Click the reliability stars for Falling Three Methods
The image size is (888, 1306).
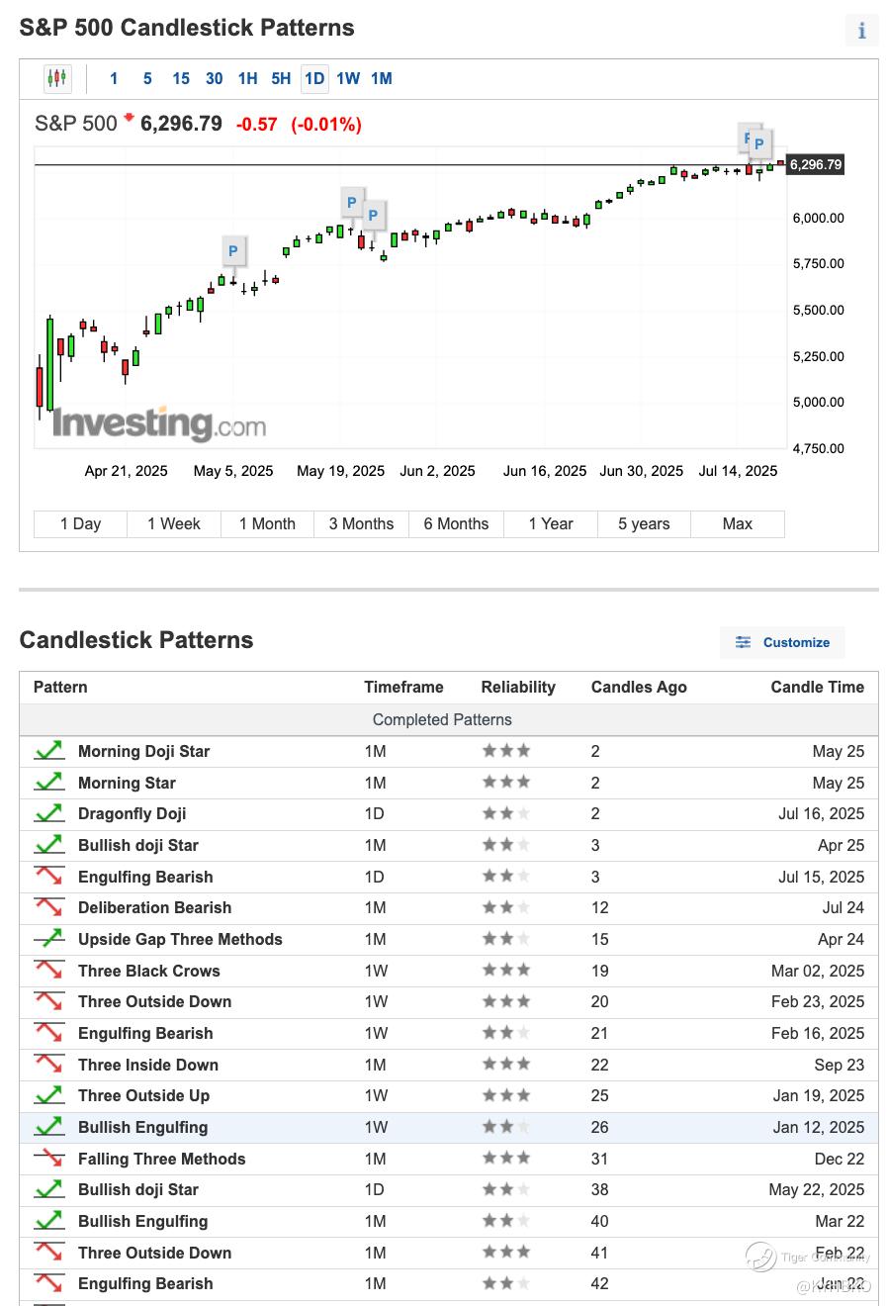(x=506, y=1158)
